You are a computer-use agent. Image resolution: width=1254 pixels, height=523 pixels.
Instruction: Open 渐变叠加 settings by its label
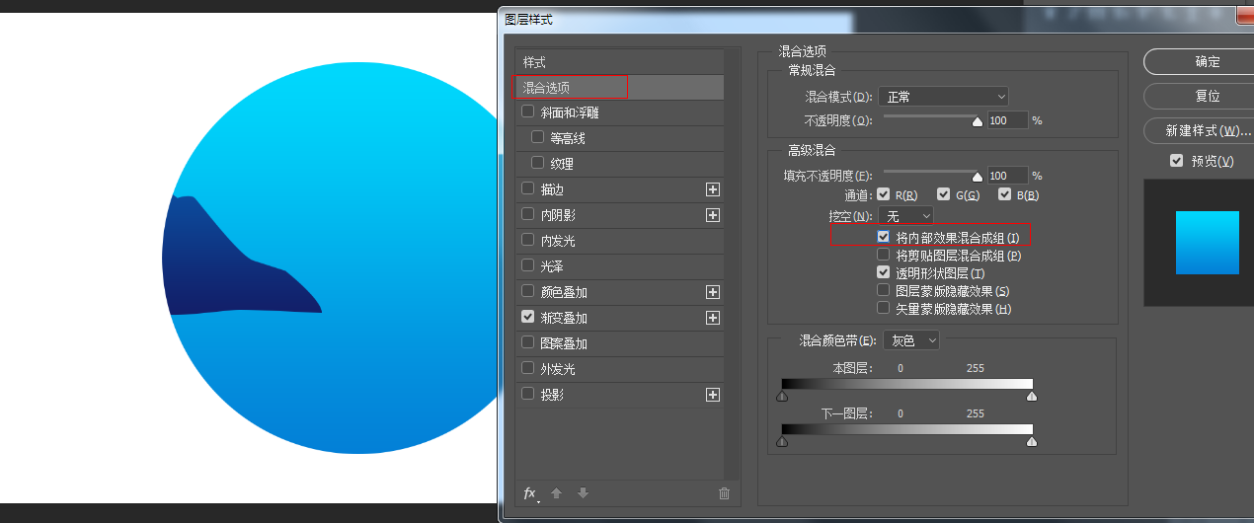pyautogui.click(x=564, y=318)
